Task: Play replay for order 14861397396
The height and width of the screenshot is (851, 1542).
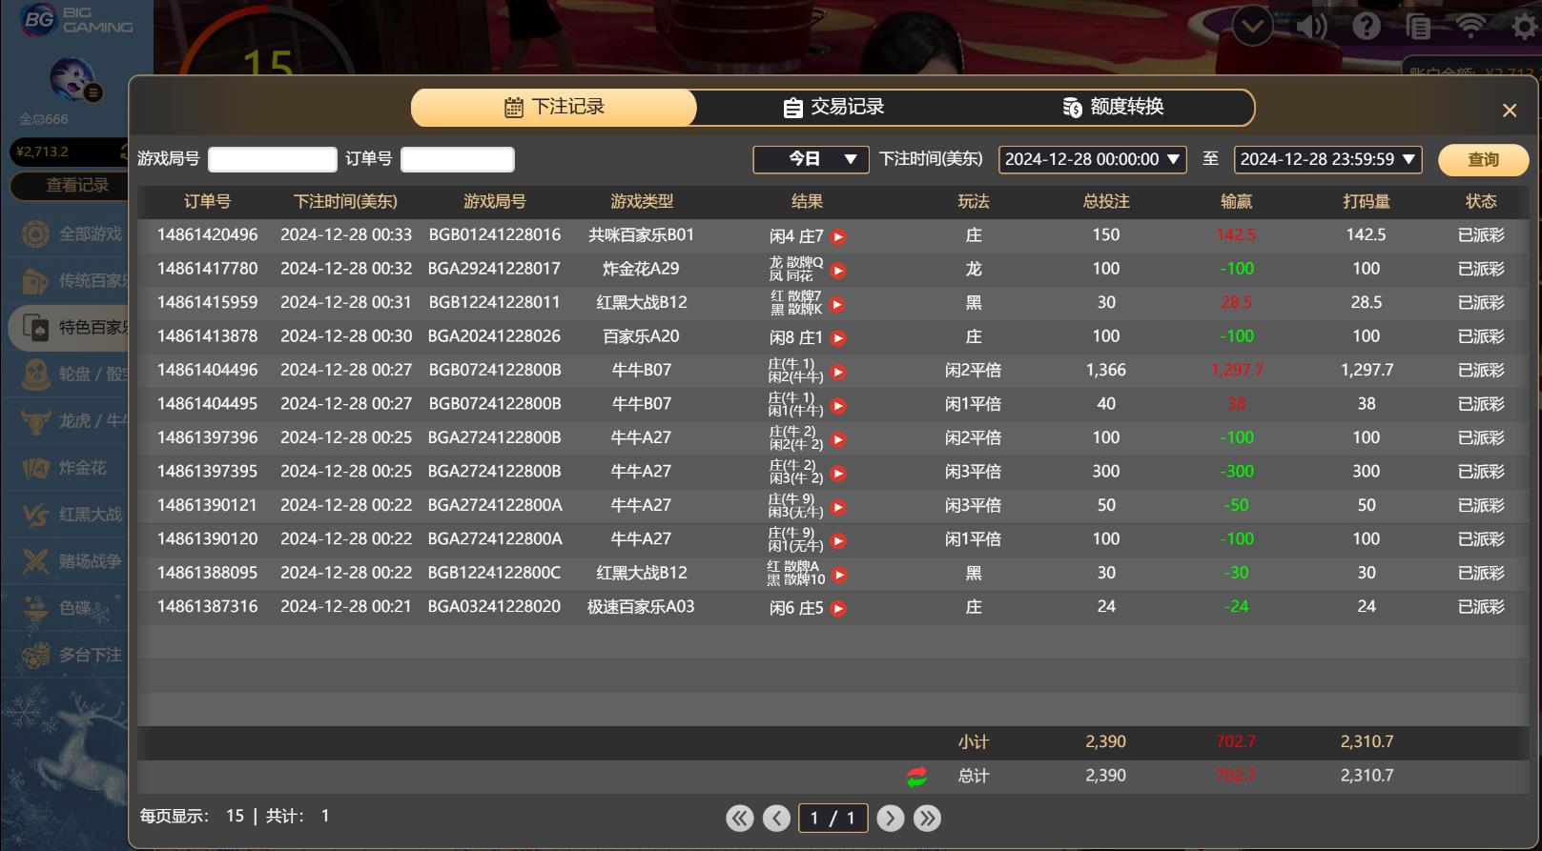Action: [x=838, y=439]
